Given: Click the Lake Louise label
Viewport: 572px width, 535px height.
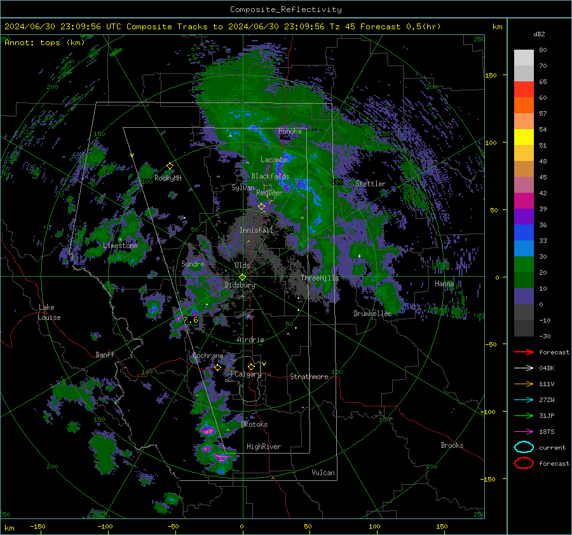Looking at the screenshot, I should (50, 312).
